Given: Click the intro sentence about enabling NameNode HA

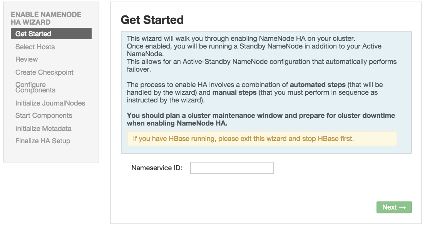Looking at the screenshot, I should click(241, 39).
